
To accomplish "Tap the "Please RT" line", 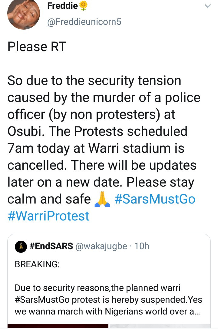I will point(37,47).
